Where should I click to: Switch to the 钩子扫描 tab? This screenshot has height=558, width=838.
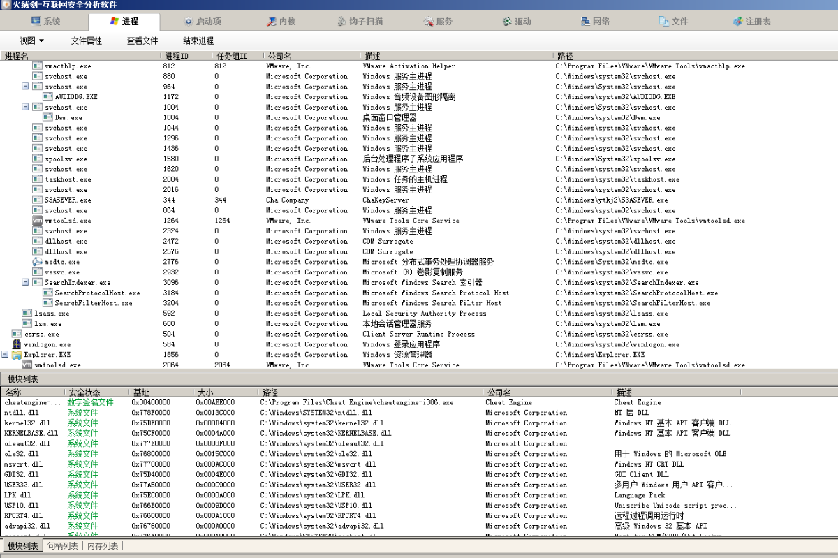(x=360, y=22)
